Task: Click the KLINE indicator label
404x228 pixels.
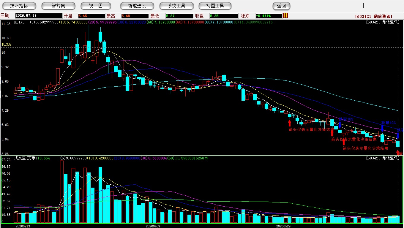Action: [19, 22]
